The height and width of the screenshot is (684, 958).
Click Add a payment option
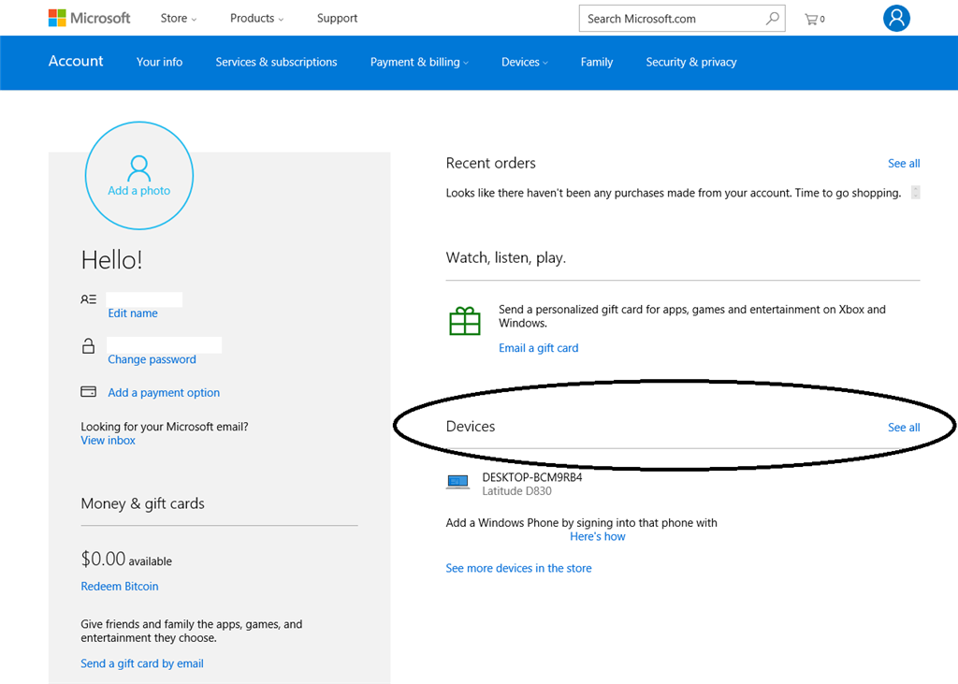(164, 392)
